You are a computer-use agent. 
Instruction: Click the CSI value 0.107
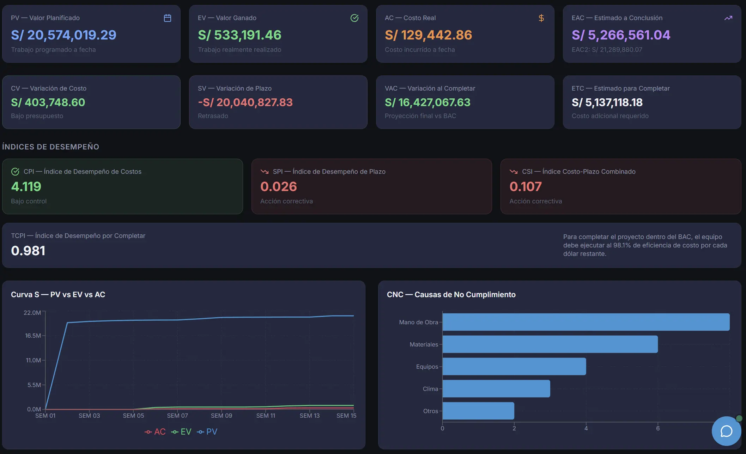click(x=526, y=186)
